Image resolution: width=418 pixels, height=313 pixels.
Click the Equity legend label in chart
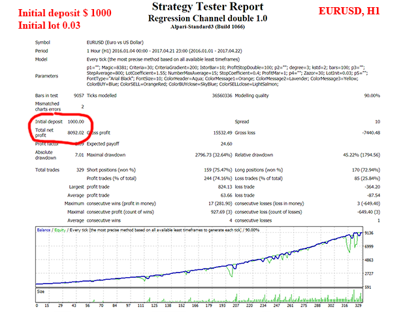60,230
